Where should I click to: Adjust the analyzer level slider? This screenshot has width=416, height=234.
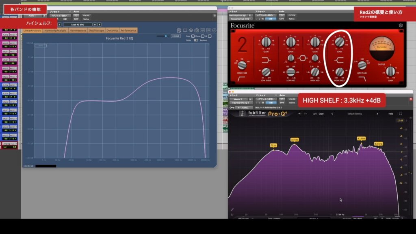pyautogui.click(x=166, y=36)
